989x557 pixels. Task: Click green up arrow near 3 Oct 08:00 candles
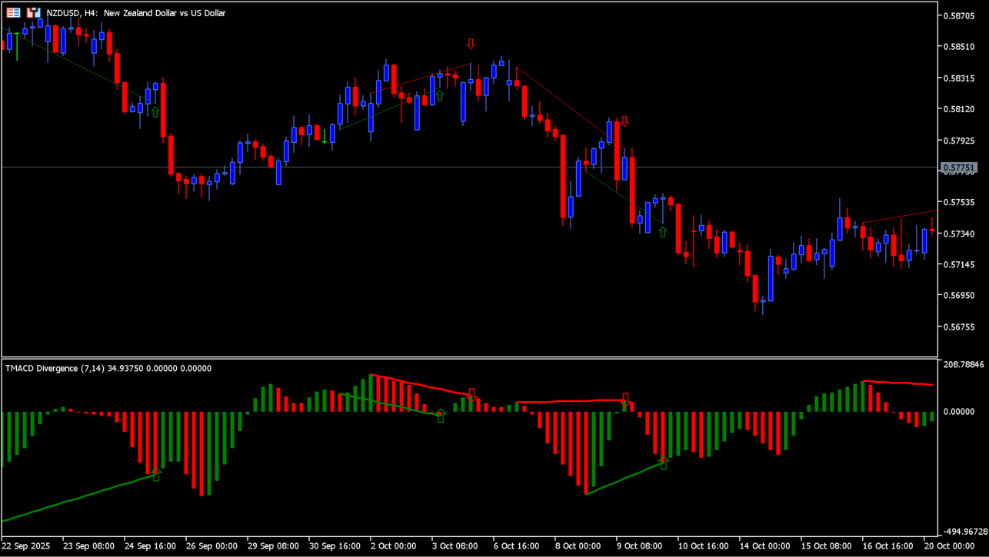pyautogui.click(x=440, y=95)
